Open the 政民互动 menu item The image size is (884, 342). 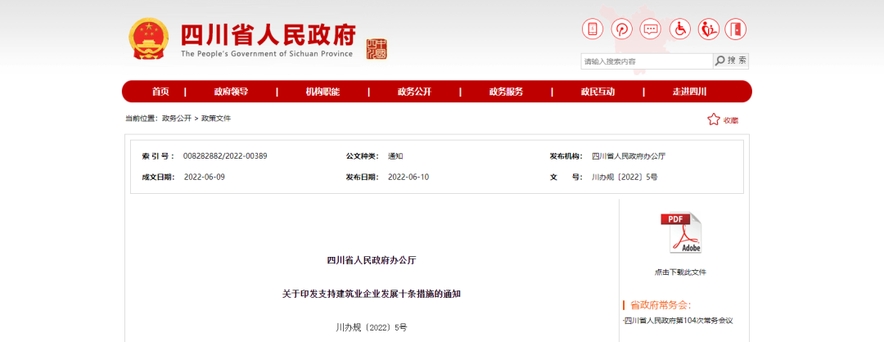click(x=598, y=92)
